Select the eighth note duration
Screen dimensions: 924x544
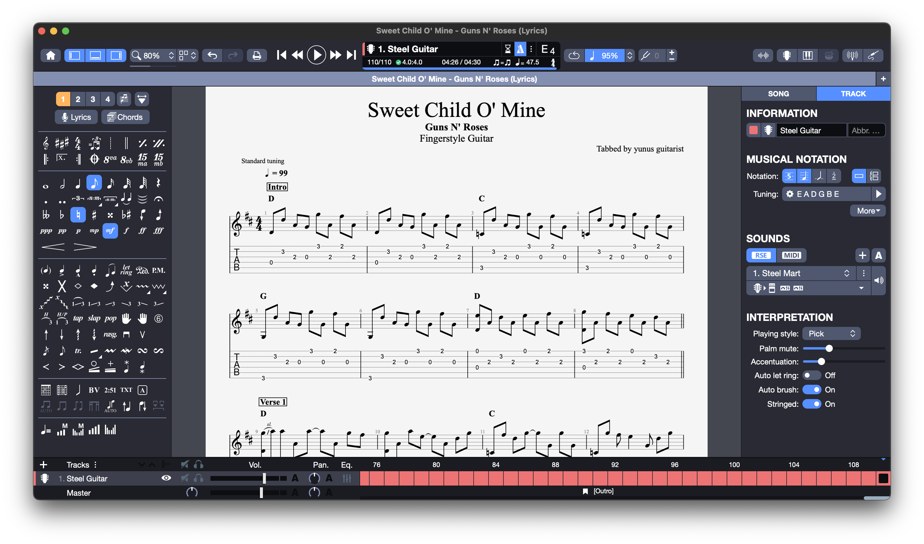point(94,183)
